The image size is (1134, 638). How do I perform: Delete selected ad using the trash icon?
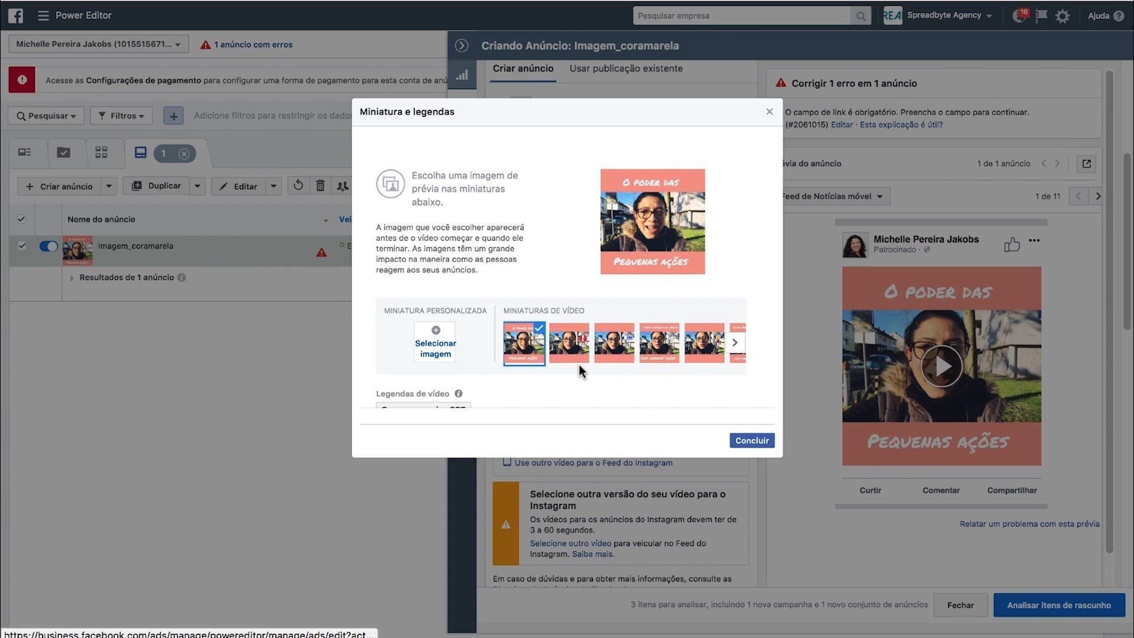pyautogui.click(x=320, y=185)
